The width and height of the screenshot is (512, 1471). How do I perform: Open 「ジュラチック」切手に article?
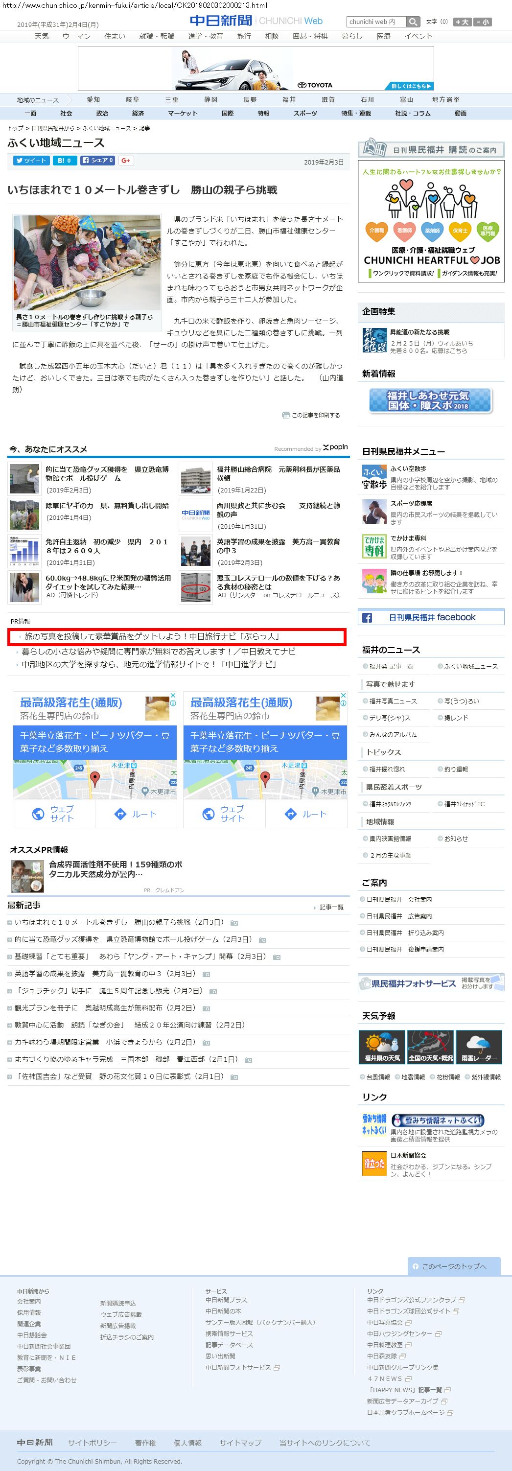(109, 991)
